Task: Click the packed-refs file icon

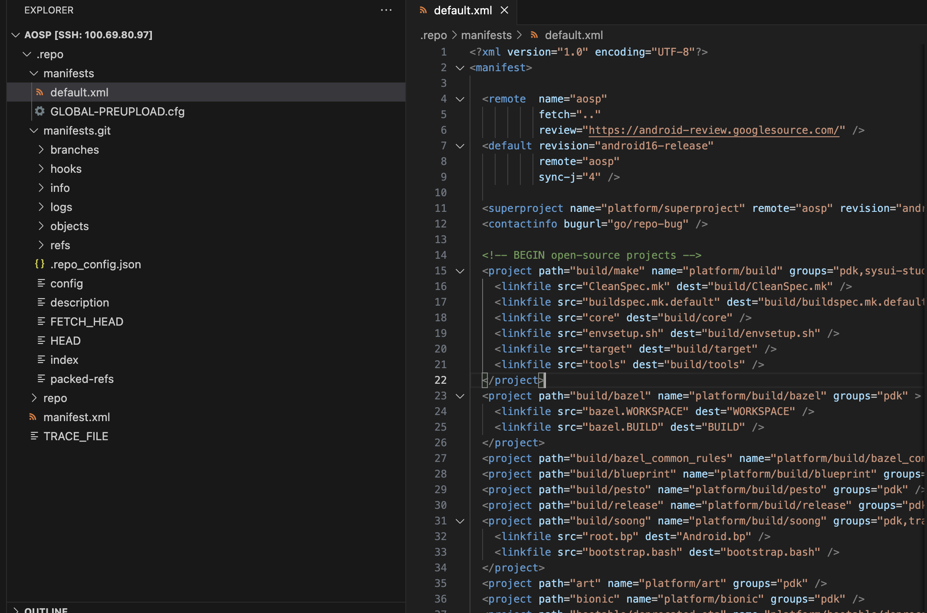Action: (x=41, y=379)
